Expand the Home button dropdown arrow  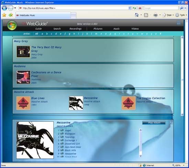pyautogui.click(x=141, y=15)
